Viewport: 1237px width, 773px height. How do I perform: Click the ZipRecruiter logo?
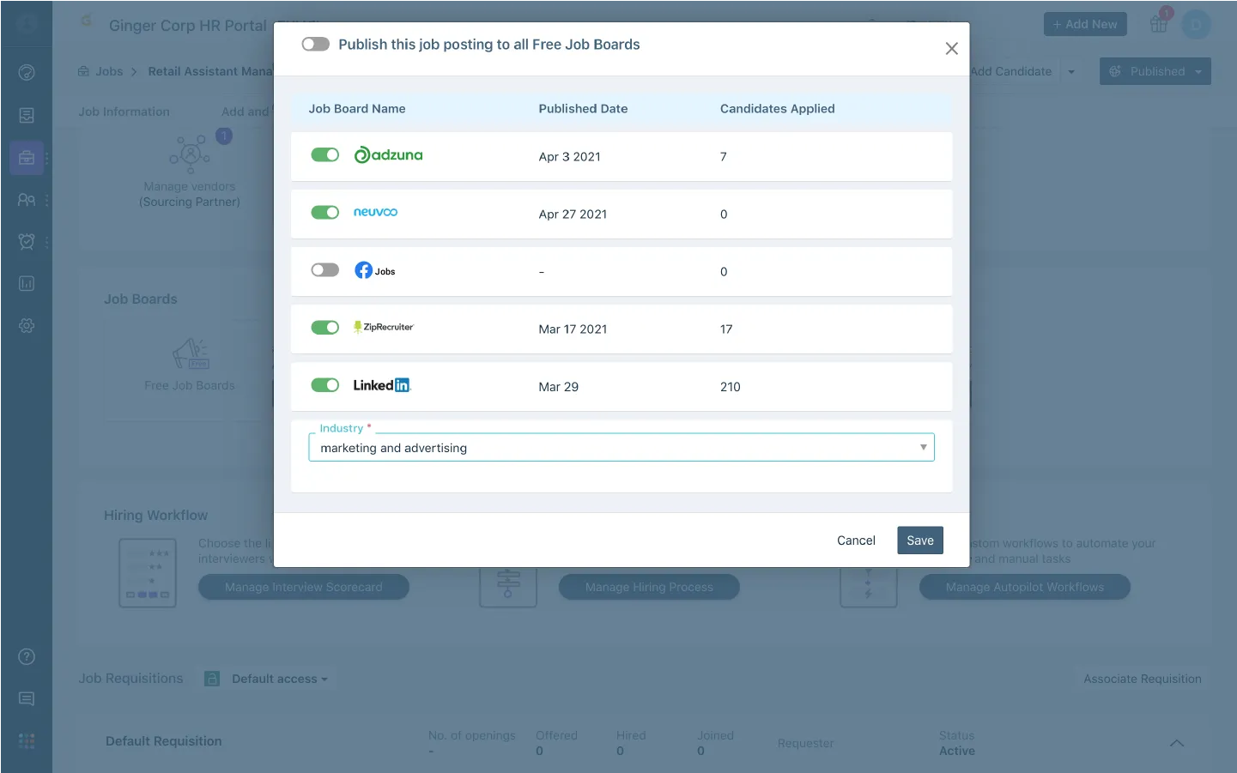pos(384,327)
